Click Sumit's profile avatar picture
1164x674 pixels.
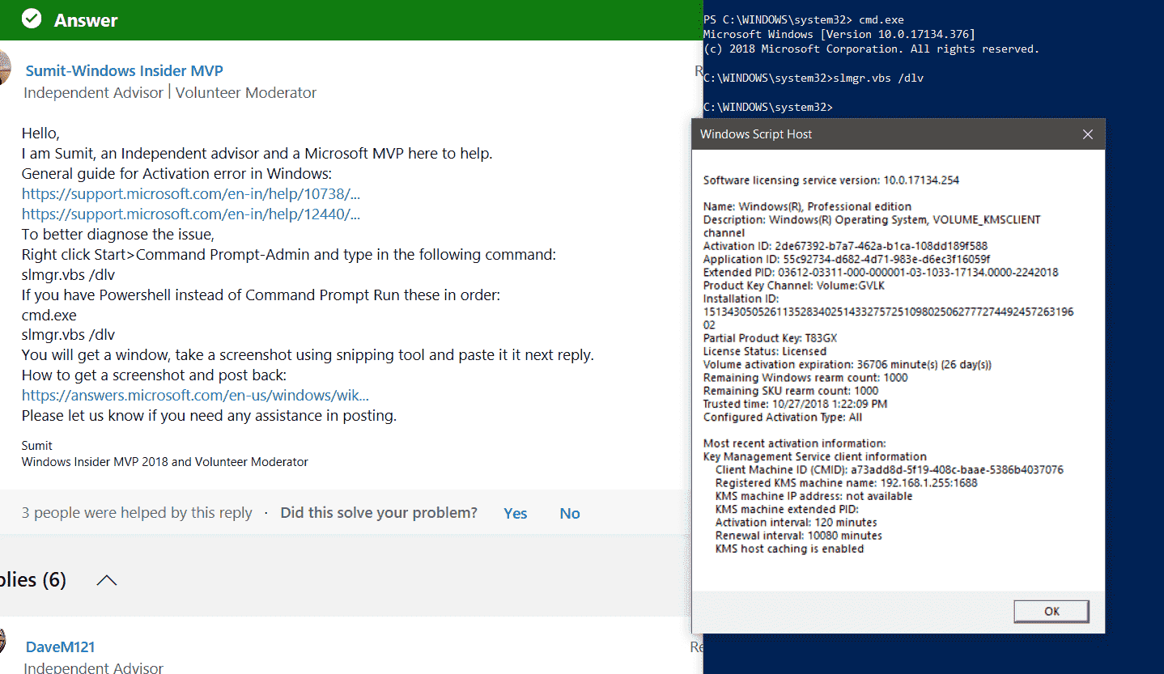pyautogui.click(x=6, y=67)
